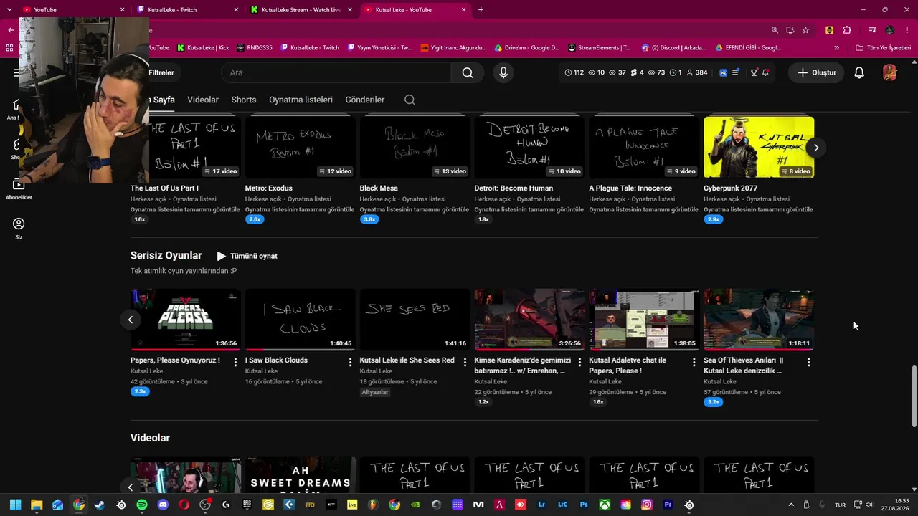Click the Oluştur create button
The width and height of the screenshot is (918, 516).
tap(817, 72)
